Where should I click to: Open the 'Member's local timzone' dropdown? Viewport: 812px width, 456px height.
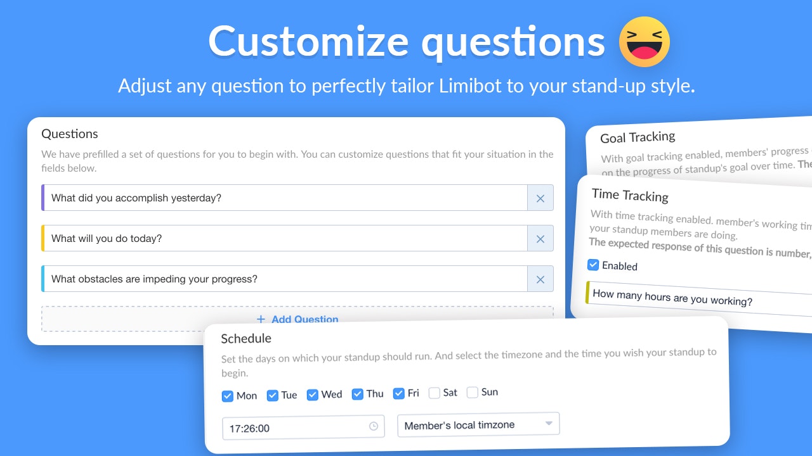coord(478,424)
